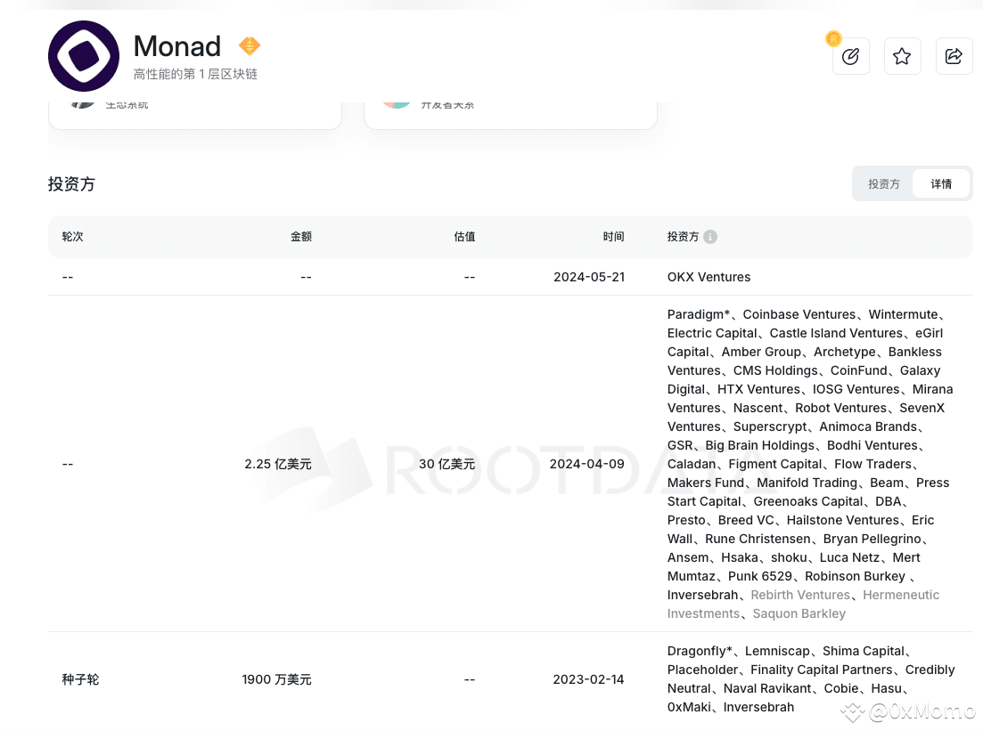
Task: Click the info icon next to 投资方 header
Action: [x=709, y=237]
